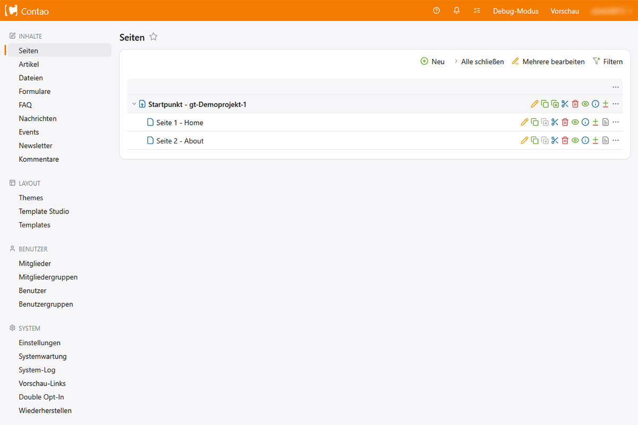Show info for the Startpunkt page
Image resolution: width=638 pixels, height=425 pixels.
tap(595, 104)
